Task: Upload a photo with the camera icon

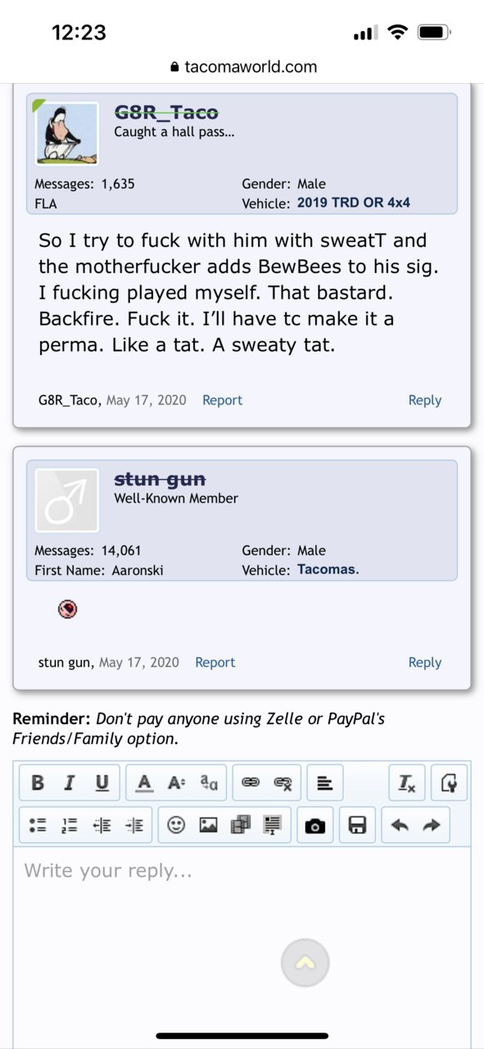Action: click(315, 826)
